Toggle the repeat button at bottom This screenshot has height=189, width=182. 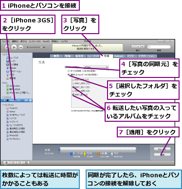tap(20, 163)
